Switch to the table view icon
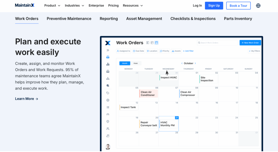The height and width of the screenshot is (152, 278). [152, 43]
